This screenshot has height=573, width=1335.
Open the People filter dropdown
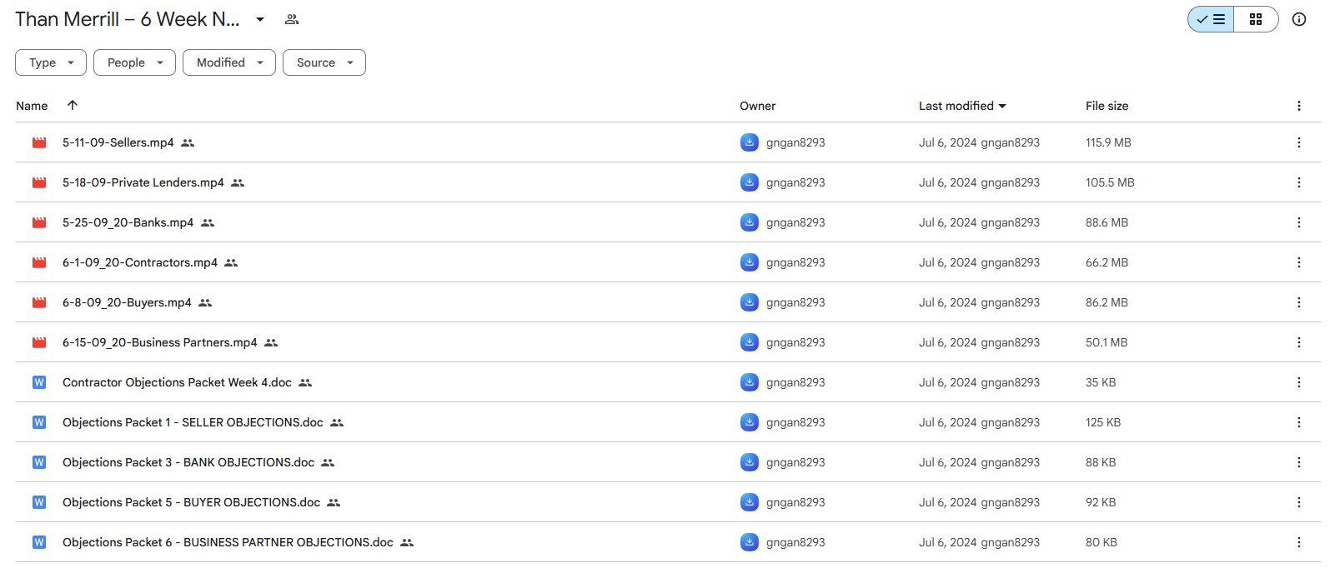[x=134, y=62]
